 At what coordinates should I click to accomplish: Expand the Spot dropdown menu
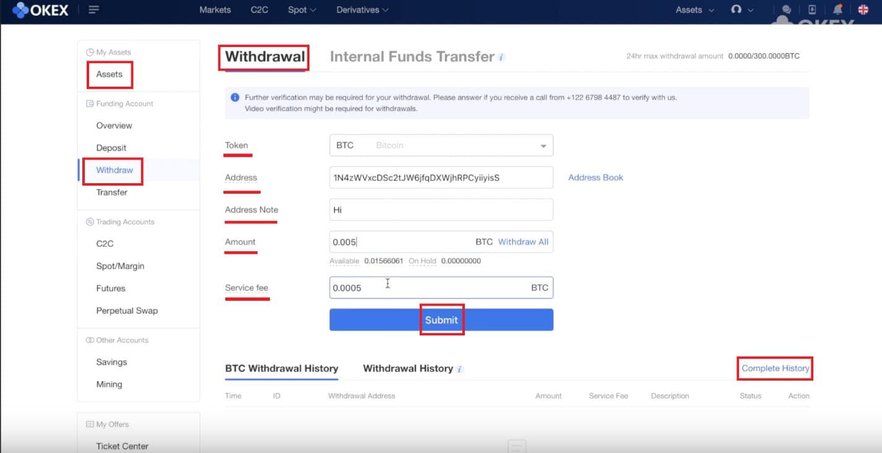[302, 10]
